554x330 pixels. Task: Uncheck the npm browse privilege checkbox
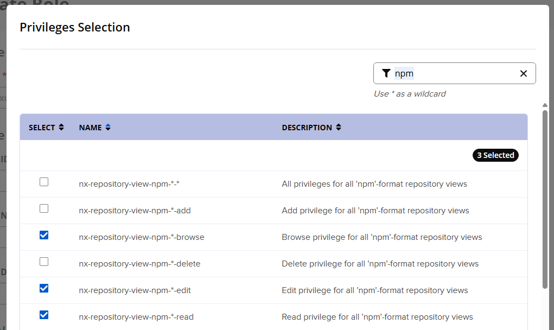(44, 235)
